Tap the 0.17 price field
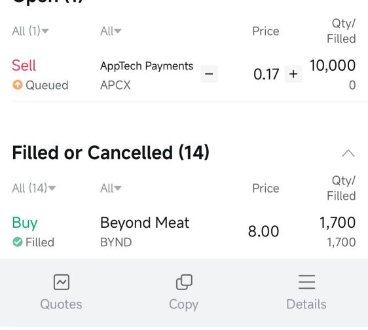368x330 pixels. coord(266,74)
